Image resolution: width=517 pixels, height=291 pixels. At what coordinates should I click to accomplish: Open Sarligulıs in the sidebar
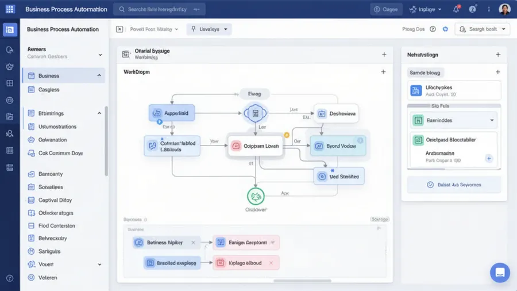[x=49, y=251]
